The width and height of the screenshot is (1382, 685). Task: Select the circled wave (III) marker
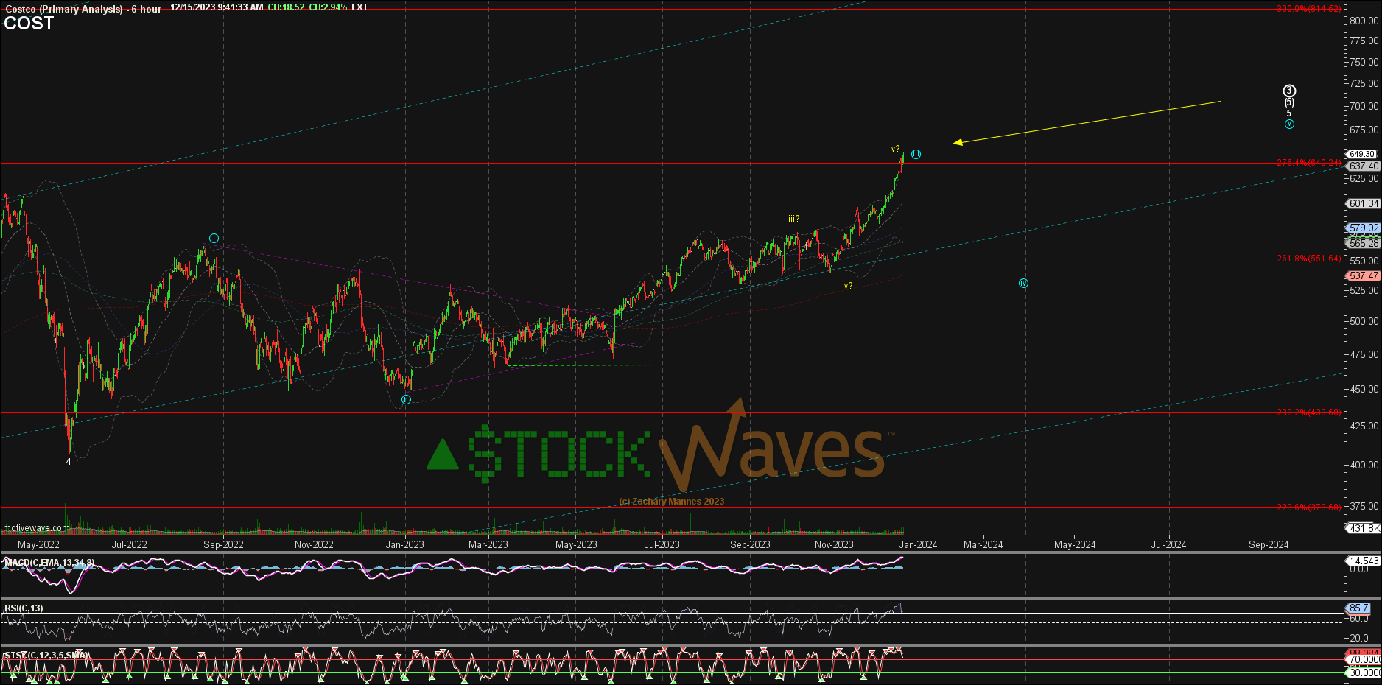pyautogui.click(x=916, y=154)
